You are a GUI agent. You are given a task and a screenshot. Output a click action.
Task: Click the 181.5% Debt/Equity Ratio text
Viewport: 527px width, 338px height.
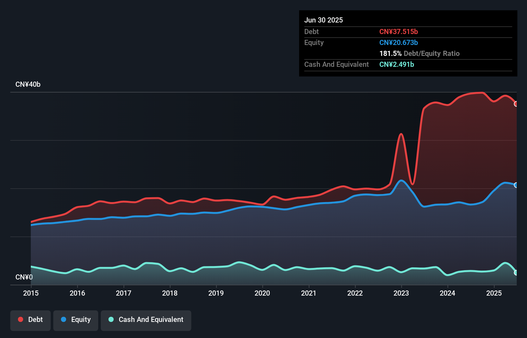coord(419,53)
